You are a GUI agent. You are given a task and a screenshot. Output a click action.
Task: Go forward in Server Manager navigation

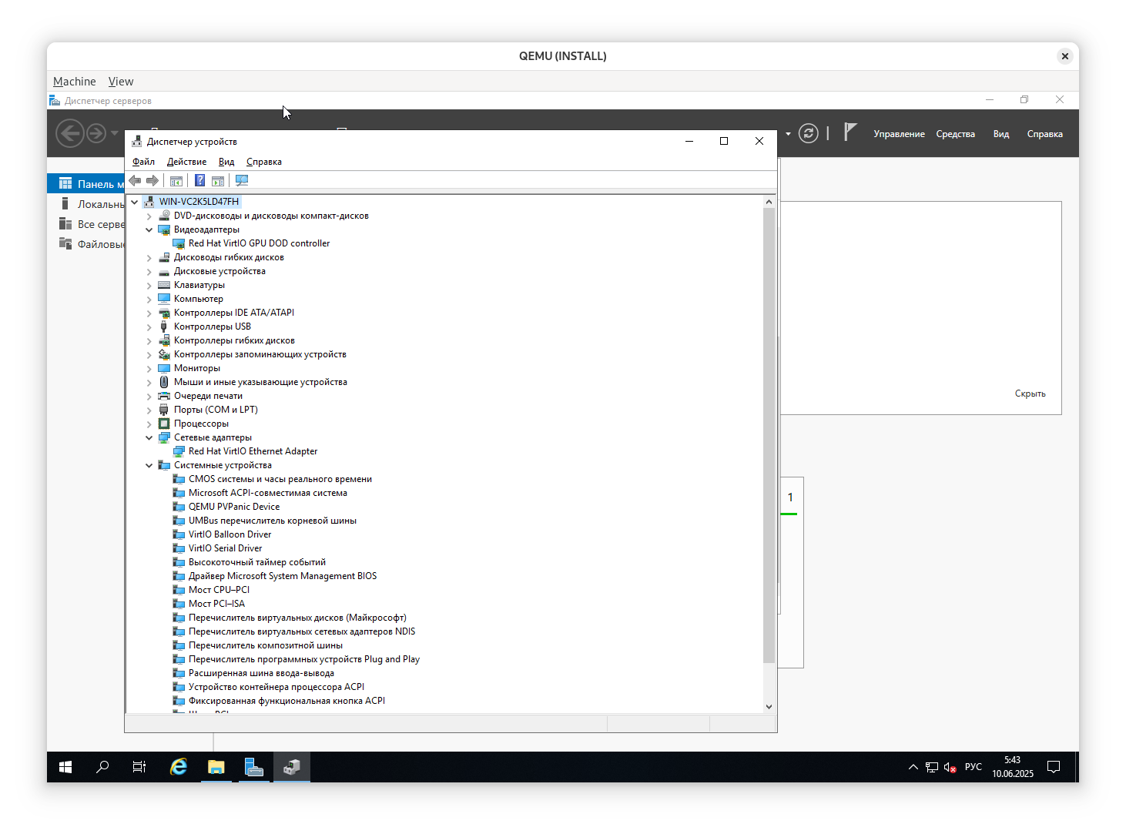pos(96,133)
